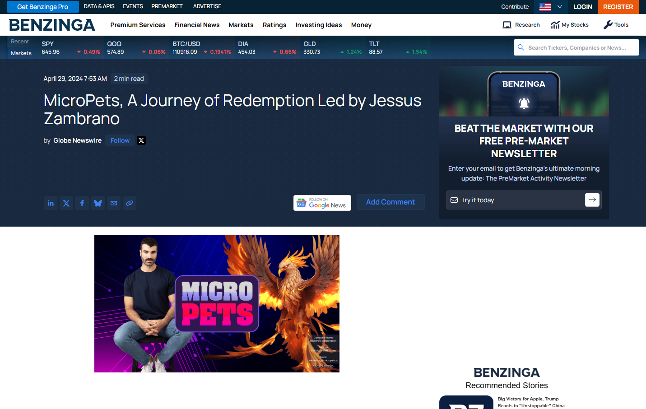The width and height of the screenshot is (646, 409).
Task: Share article on Facebook
Action: pos(82,203)
